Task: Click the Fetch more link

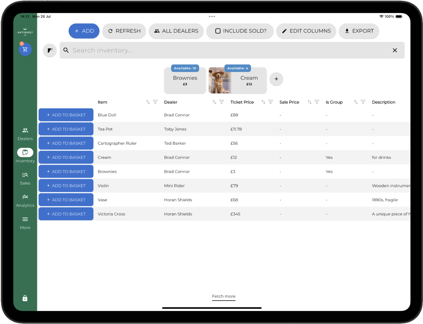Action: (x=224, y=296)
